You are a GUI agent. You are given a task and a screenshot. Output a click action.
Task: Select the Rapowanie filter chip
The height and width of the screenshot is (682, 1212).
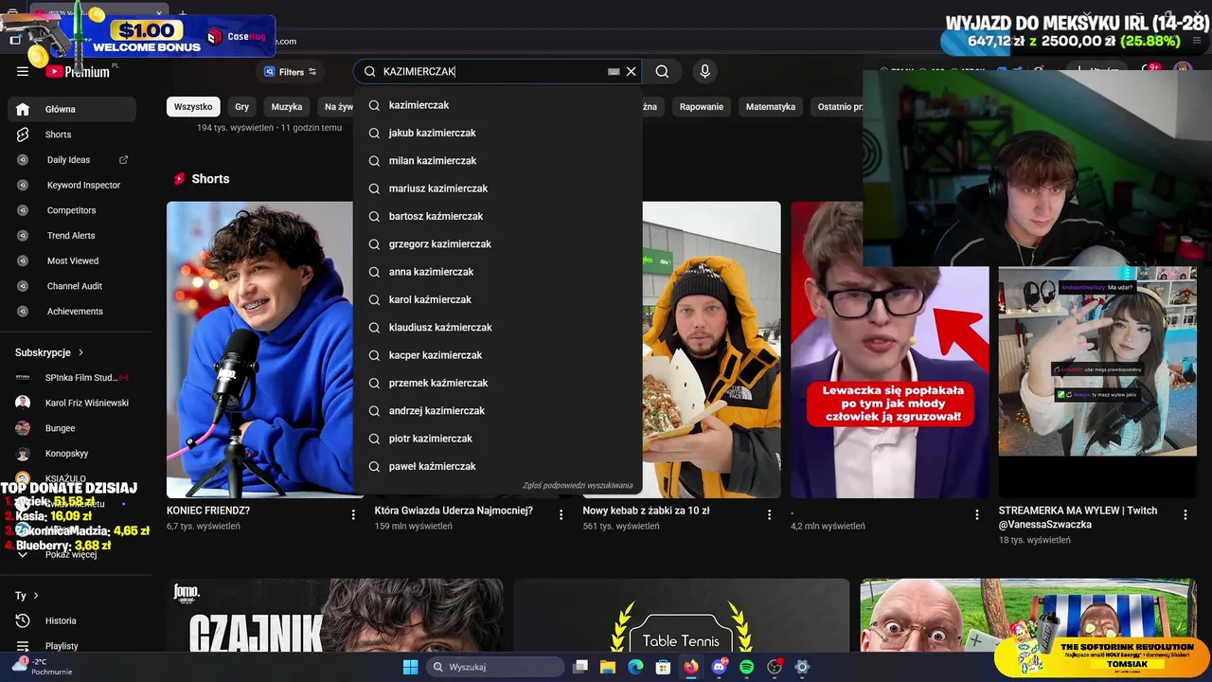pyautogui.click(x=702, y=107)
